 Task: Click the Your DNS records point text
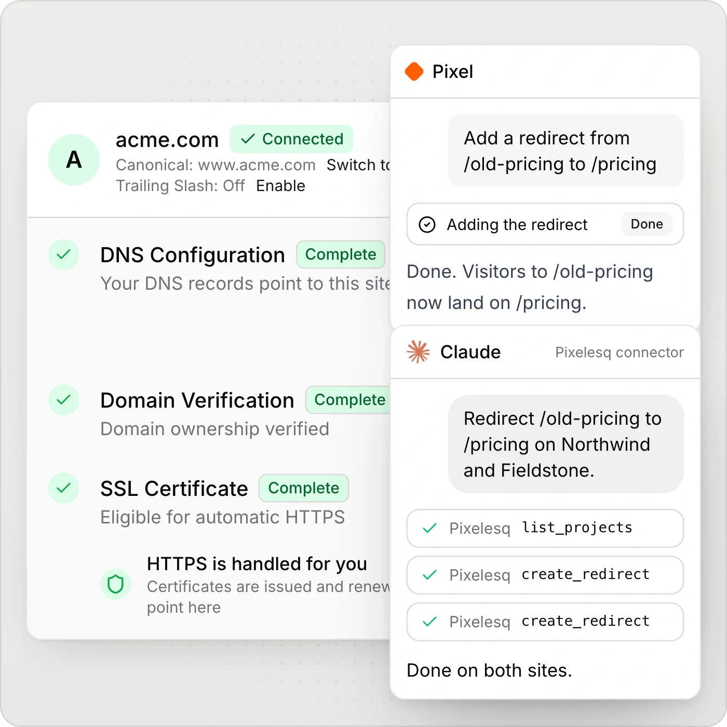coord(245,284)
